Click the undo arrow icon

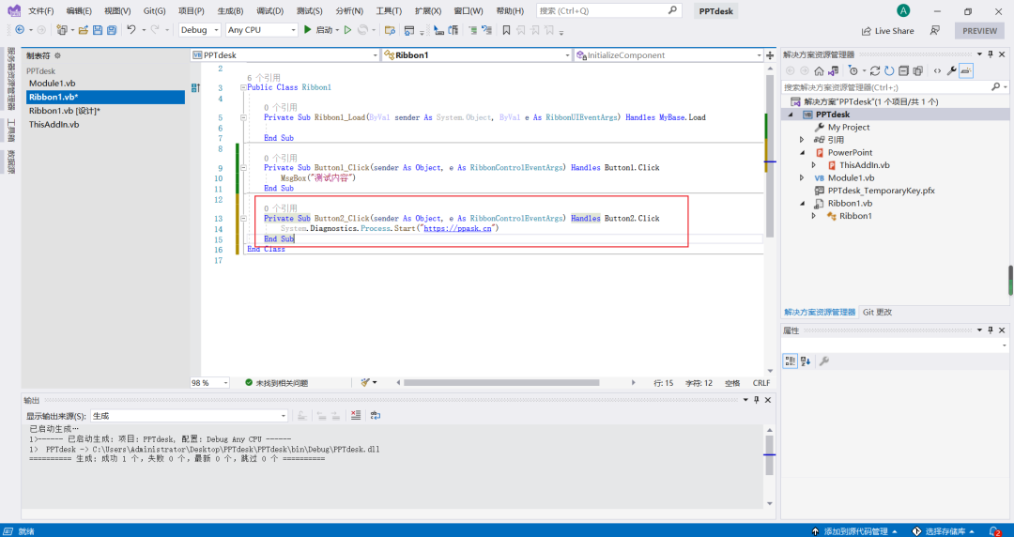pos(131,30)
